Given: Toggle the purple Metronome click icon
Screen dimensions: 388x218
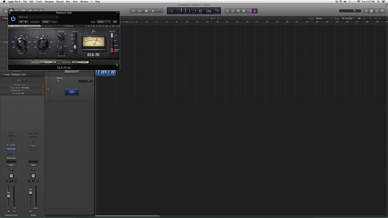Looking at the screenshot, I should (255, 11).
